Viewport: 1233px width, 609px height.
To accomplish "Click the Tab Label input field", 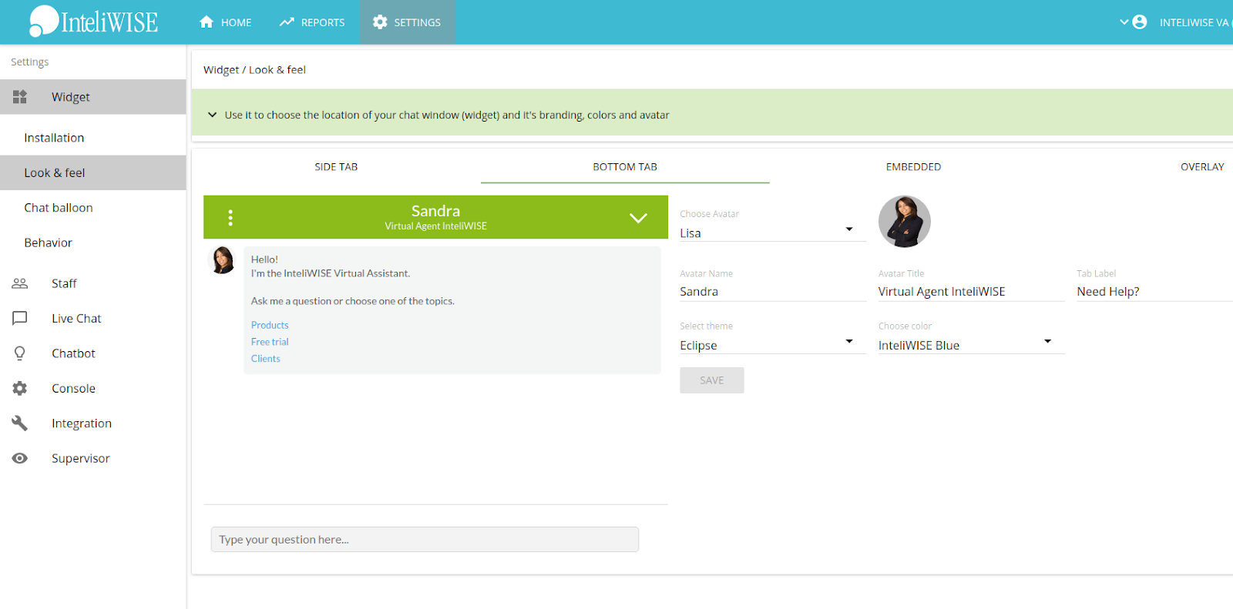I will pos(1154,292).
